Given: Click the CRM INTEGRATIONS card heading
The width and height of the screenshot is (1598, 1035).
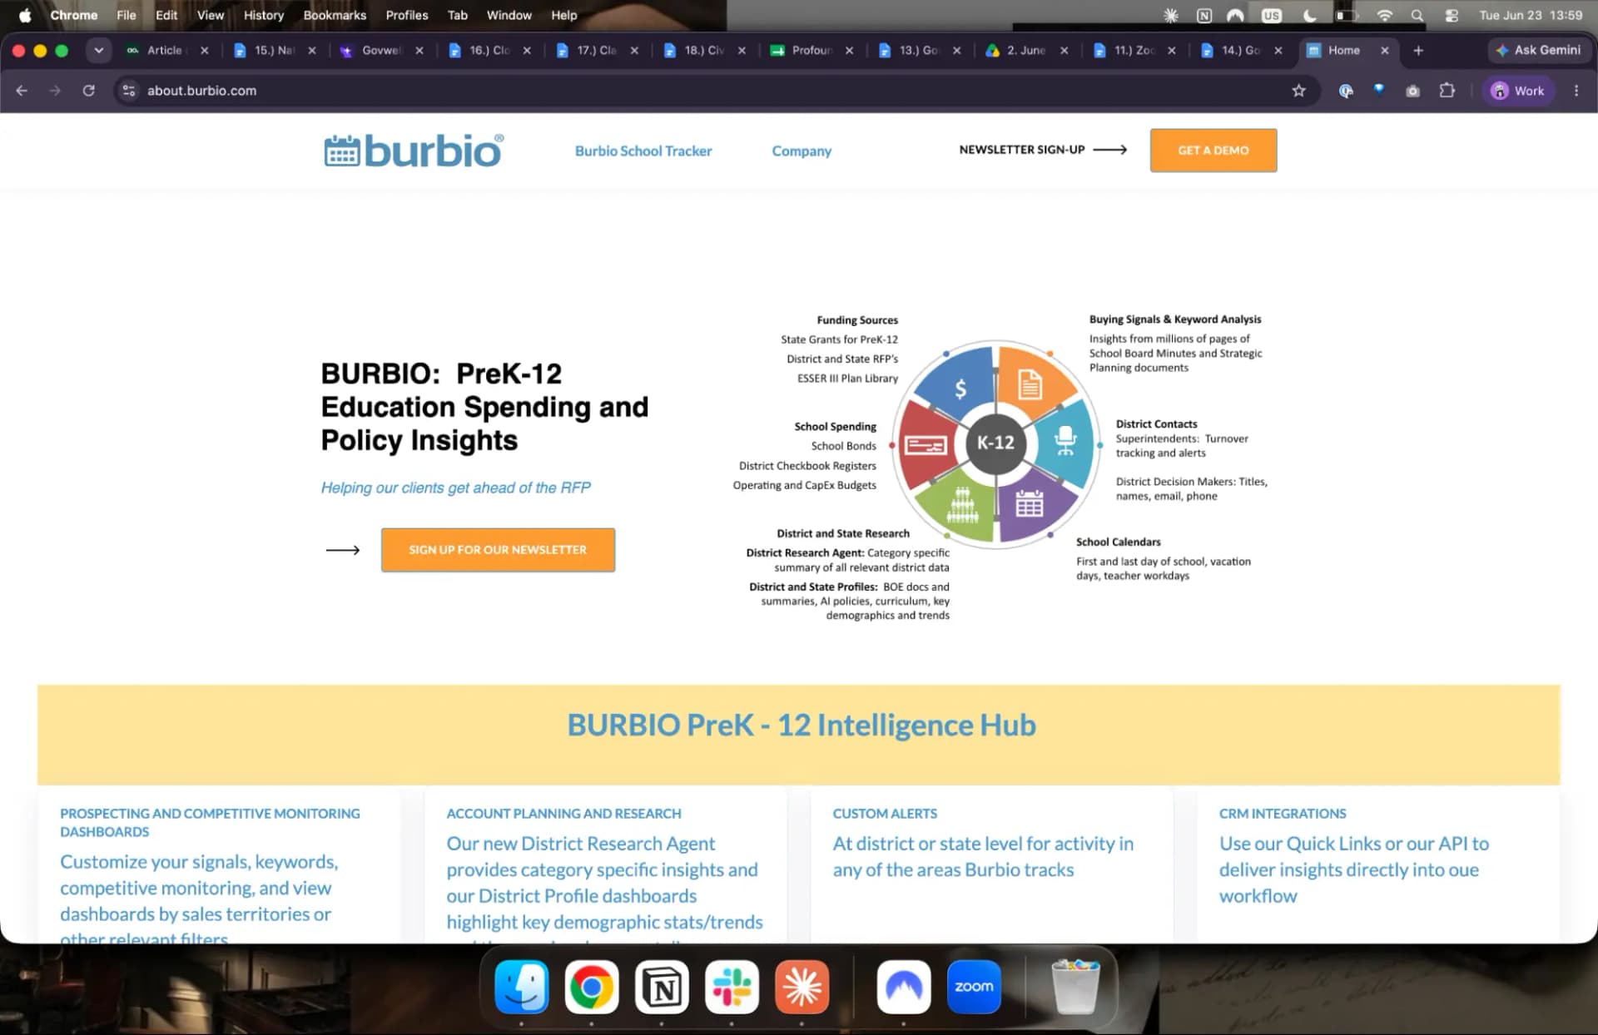Looking at the screenshot, I should pyautogui.click(x=1283, y=814).
